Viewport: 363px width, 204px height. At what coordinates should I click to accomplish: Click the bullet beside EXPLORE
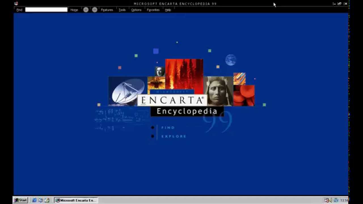point(153,136)
